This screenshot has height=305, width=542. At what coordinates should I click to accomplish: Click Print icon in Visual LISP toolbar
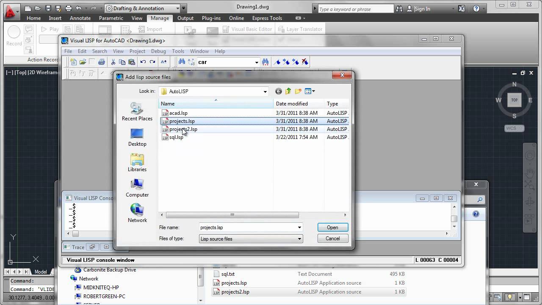tap(102, 62)
